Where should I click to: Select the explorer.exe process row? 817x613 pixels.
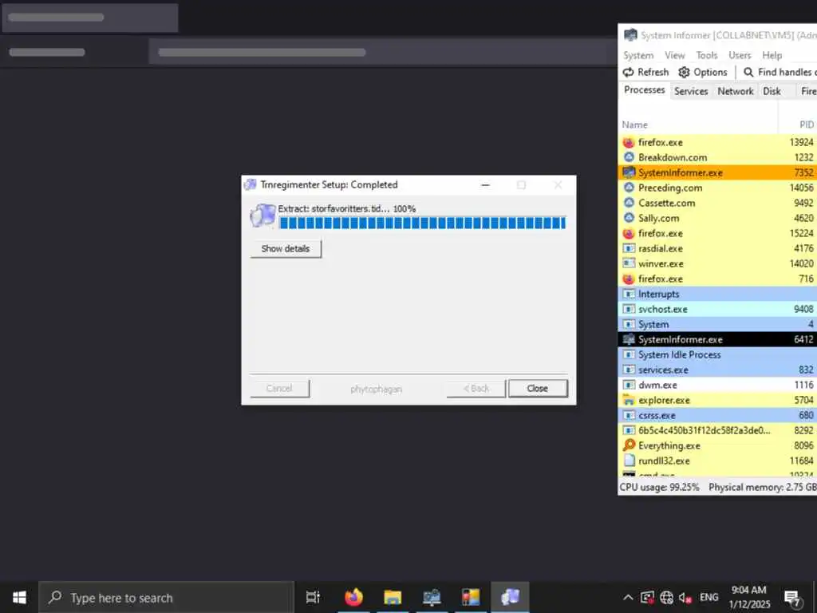[x=717, y=401]
